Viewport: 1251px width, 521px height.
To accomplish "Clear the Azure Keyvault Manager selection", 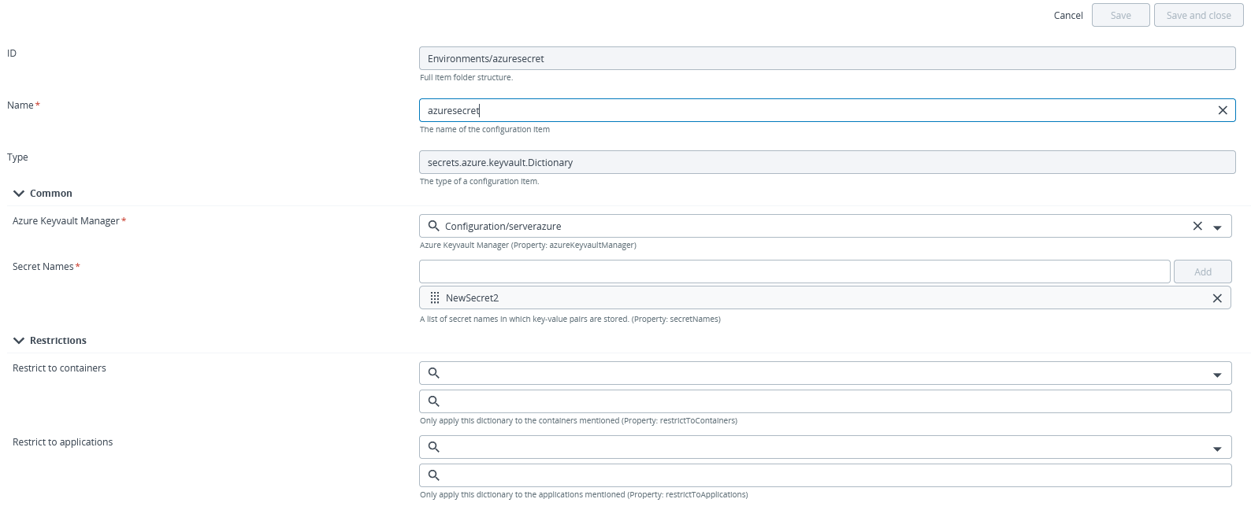I will (1197, 226).
